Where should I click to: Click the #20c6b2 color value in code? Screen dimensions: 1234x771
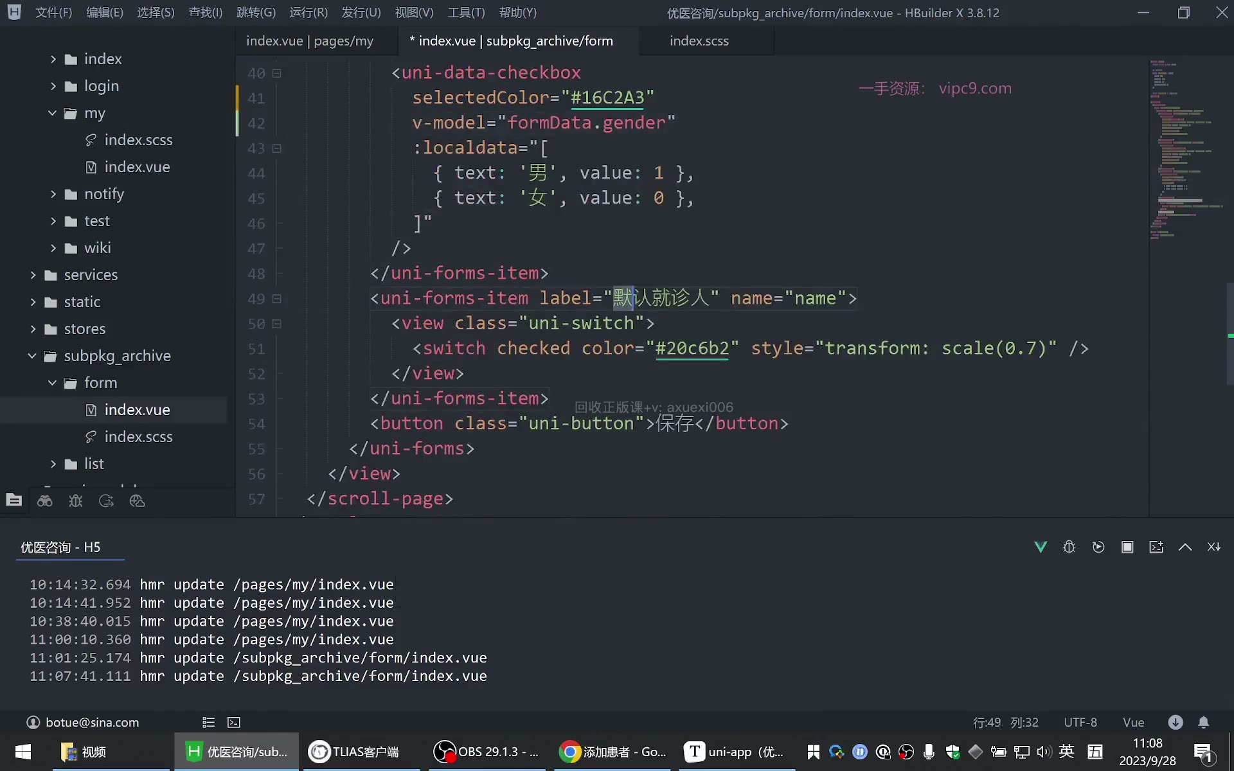[692, 348]
